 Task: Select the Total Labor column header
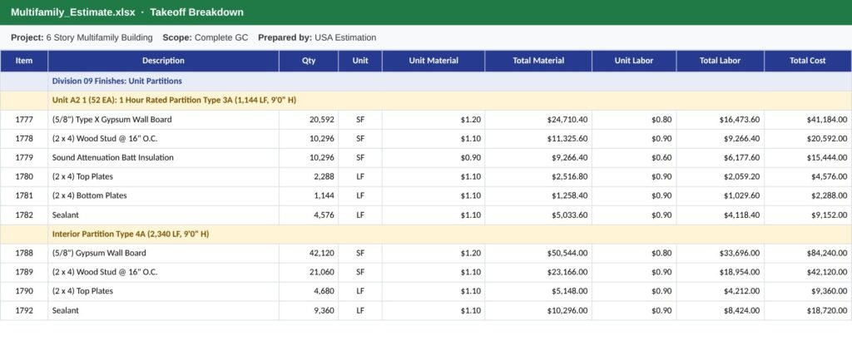(x=720, y=61)
